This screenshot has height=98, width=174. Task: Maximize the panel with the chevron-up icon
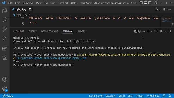pyautogui.click(x=166, y=31)
